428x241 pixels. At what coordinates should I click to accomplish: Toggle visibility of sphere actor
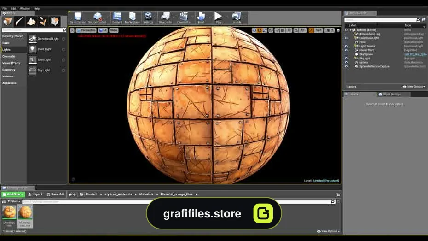click(347, 62)
